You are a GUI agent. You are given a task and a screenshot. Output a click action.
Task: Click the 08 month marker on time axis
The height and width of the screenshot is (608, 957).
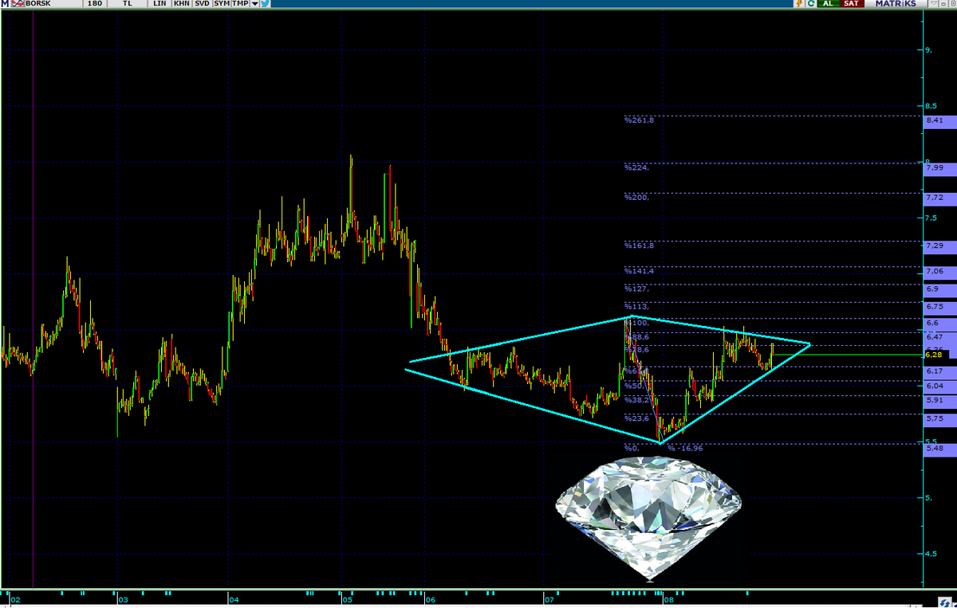click(x=668, y=599)
